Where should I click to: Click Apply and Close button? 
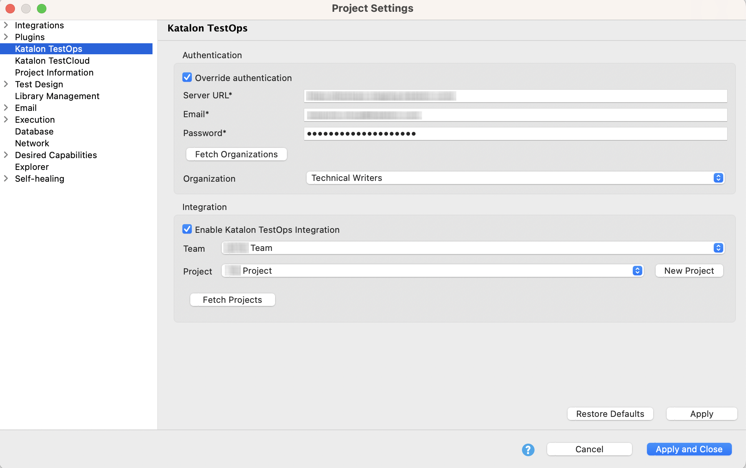(x=689, y=449)
